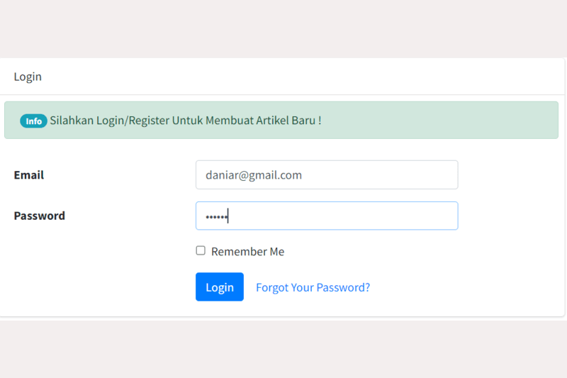
Task: Open the Forgot Your Password link
Action: [313, 287]
